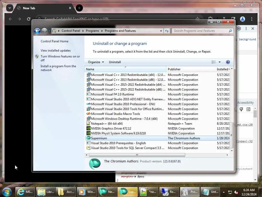Select Visual Studio 2010 Tools for SQL Server Compact
Viewport: 262px width, 197px height.
click(x=157, y=148)
